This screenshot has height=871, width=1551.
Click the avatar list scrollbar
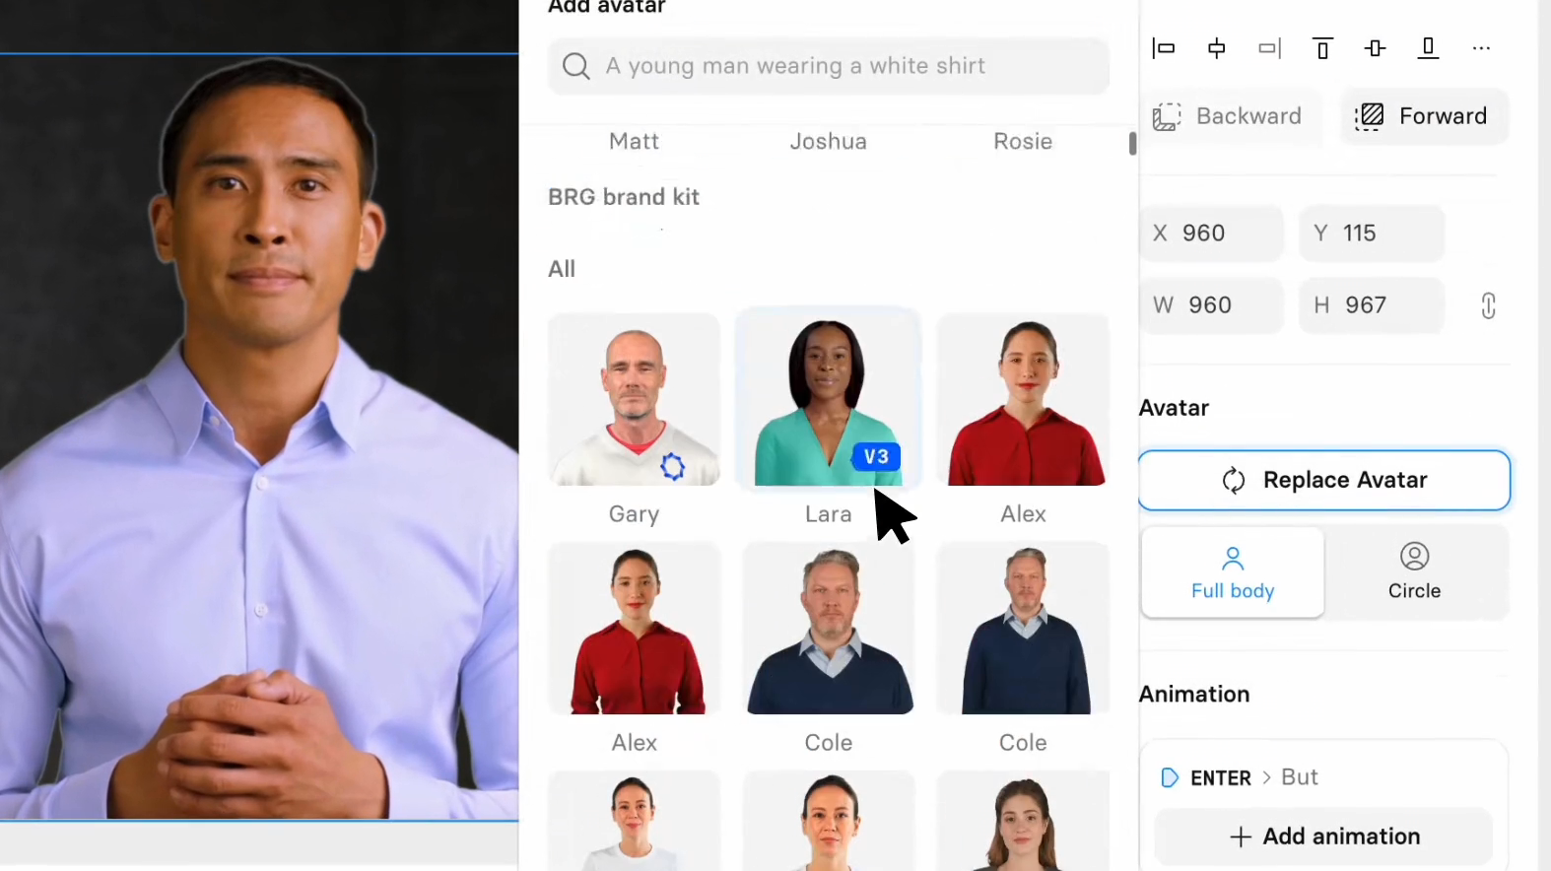click(1132, 144)
